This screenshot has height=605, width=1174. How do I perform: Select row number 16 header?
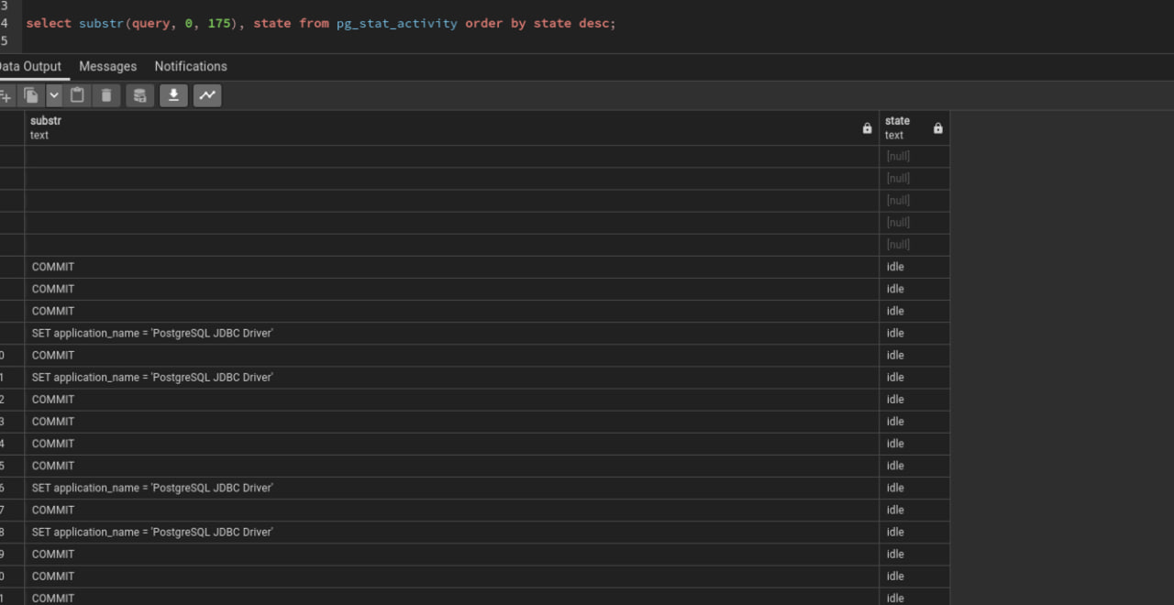(11, 488)
